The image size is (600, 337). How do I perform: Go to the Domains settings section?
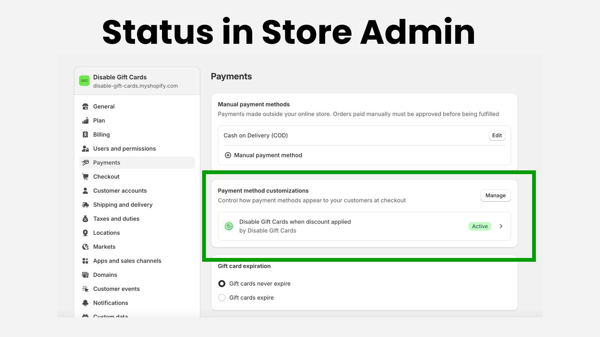pyautogui.click(x=105, y=274)
